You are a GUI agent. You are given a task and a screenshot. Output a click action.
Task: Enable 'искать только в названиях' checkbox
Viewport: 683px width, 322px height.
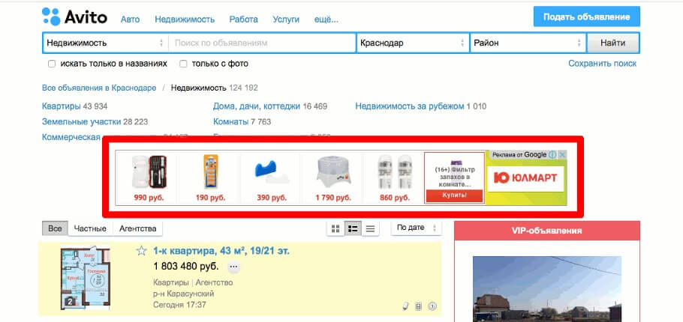point(52,64)
